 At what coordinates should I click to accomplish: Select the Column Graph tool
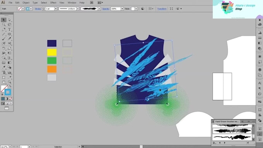[9, 72]
